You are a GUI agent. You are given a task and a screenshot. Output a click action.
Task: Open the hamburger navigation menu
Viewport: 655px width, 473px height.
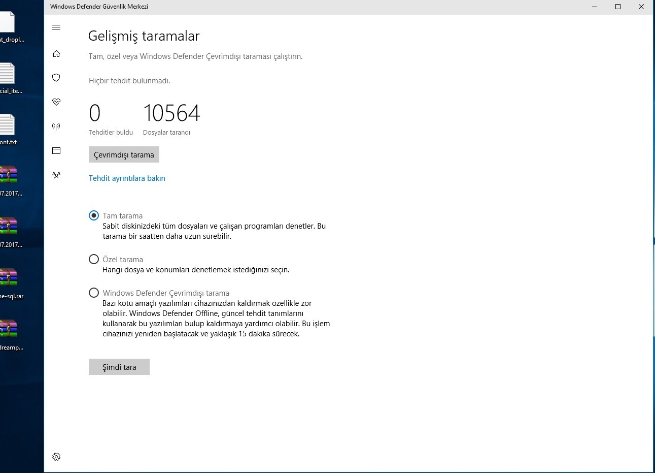point(56,27)
